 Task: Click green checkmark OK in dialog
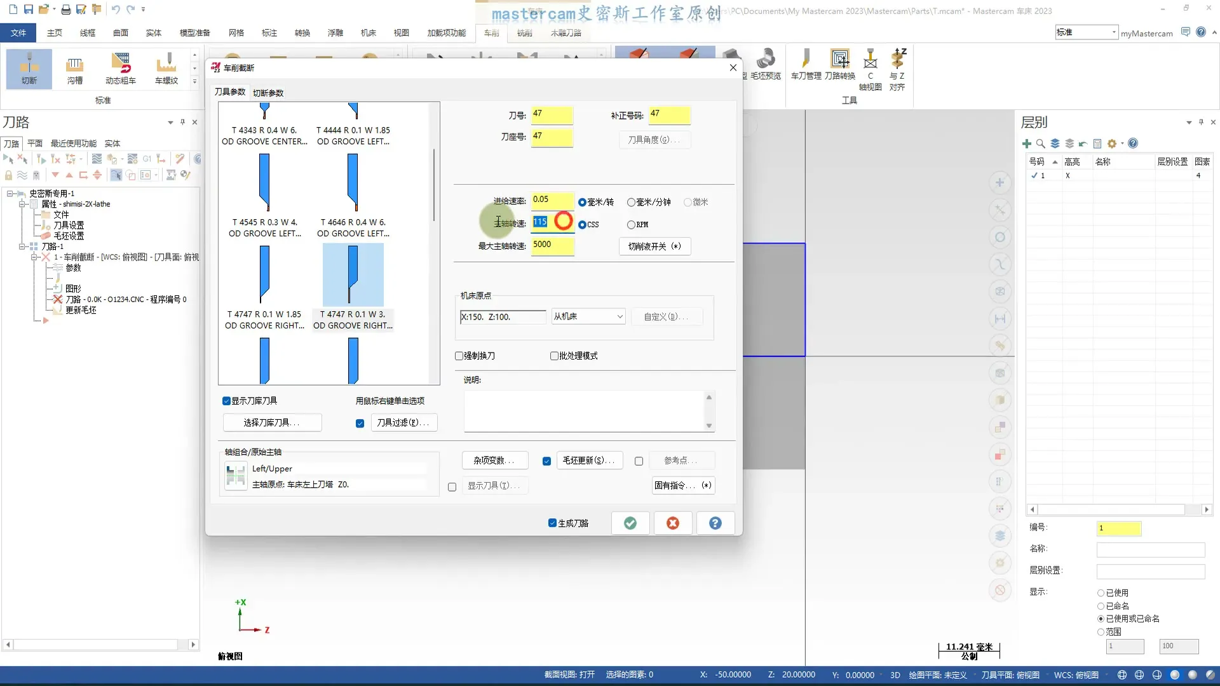pyautogui.click(x=630, y=523)
